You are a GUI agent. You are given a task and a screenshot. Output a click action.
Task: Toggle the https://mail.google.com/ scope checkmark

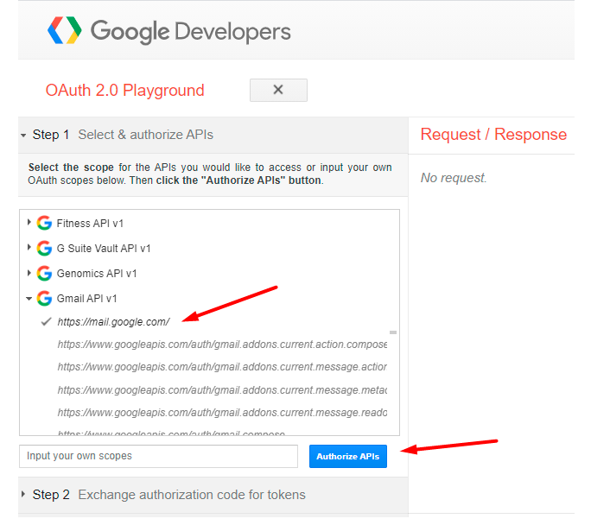(46, 321)
